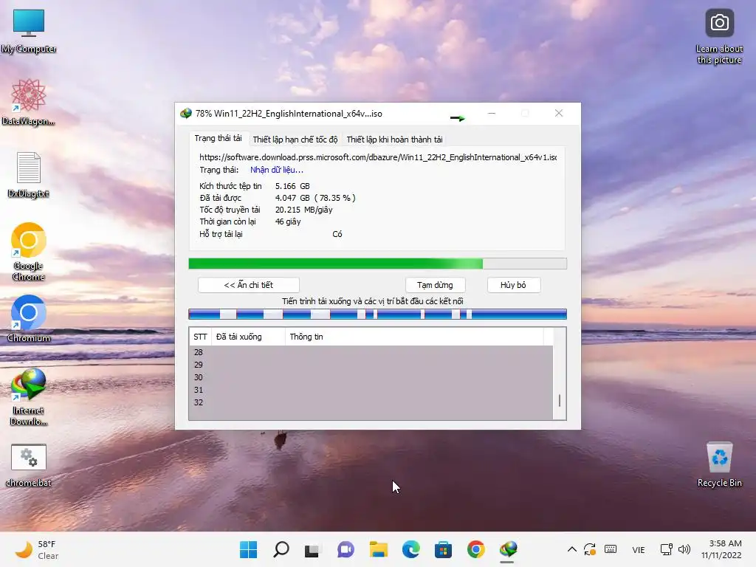Click time remaining value 46 giây
Screen dimensions: 756x567
click(288, 221)
